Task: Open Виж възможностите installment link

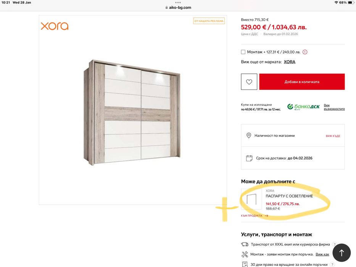Action: coord(334,107)
